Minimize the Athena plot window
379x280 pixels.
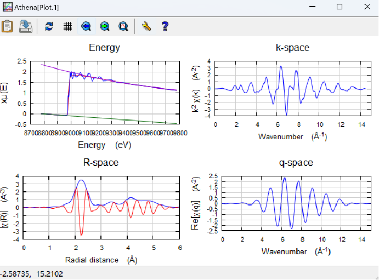pos(313,7)
